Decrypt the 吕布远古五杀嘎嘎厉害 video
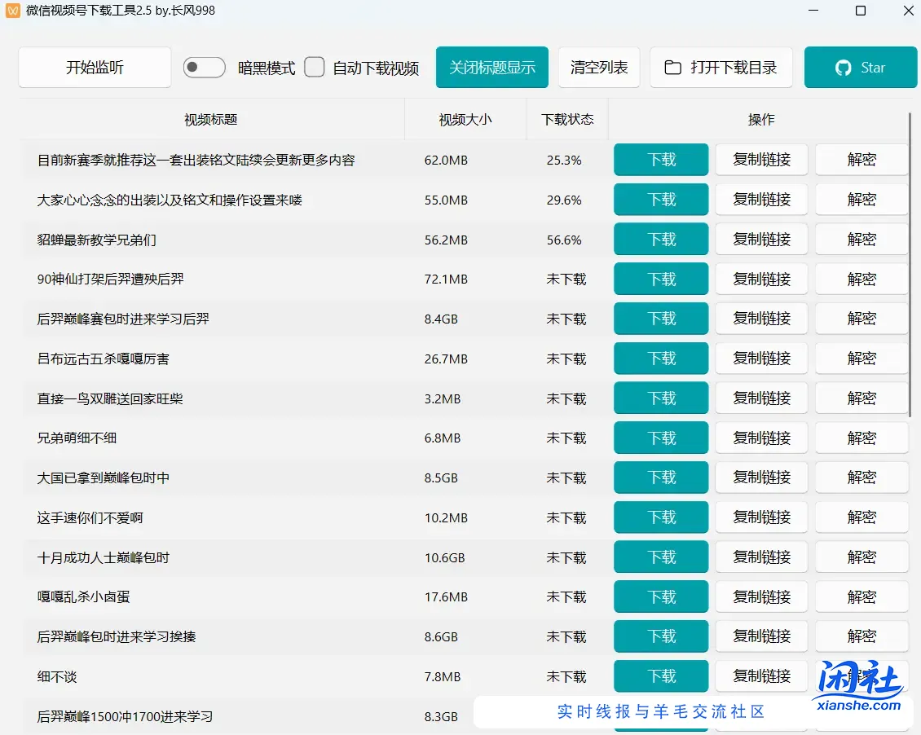This screenshot has width=921, height=735. click(862, 359)
